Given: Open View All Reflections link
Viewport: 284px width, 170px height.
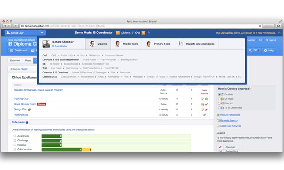Looking at the screenshot, I should coord(230,115).
